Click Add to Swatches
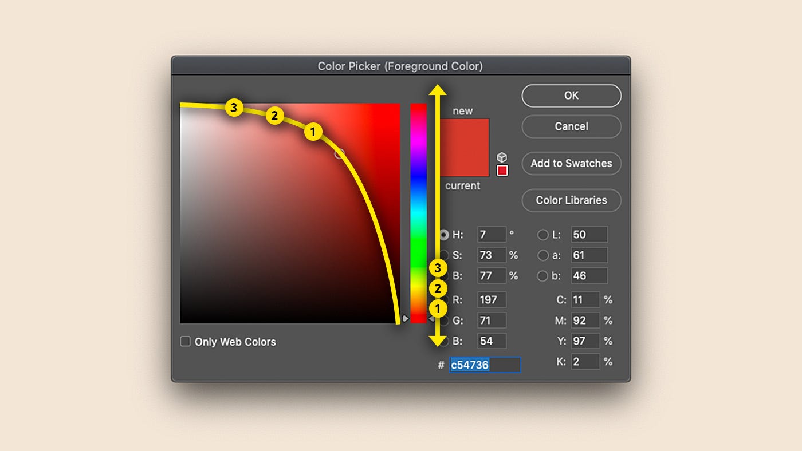This screenshot has width=802, height=451. pyautogui.click(x=571, y=163)
